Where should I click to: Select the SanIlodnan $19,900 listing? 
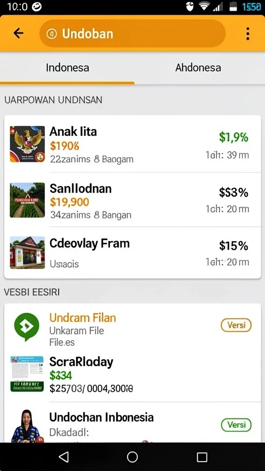(132, 200)
